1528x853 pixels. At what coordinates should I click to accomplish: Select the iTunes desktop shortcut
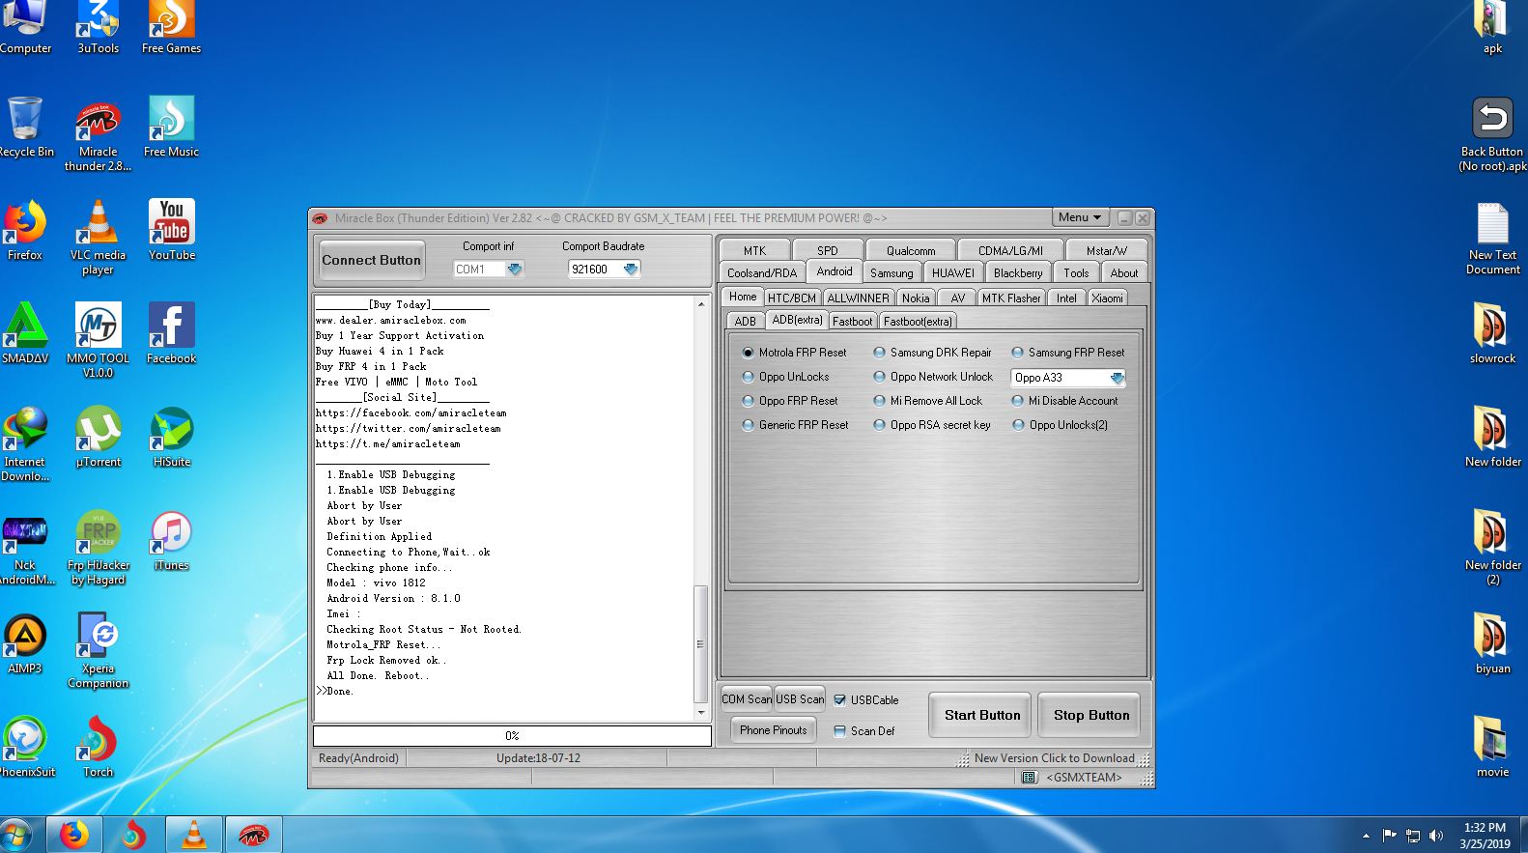click(171, 540)
